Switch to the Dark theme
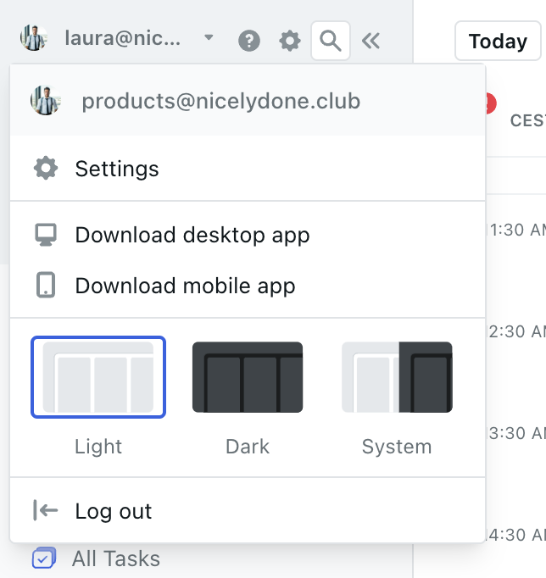Screen dimensions: 546x578 pyautogui.click(x=248, y=377)
